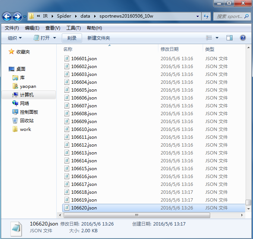This screenshot has width=253, height=239.
Task: Expand arrow after data breadcrumb
Action: (95, 16)
